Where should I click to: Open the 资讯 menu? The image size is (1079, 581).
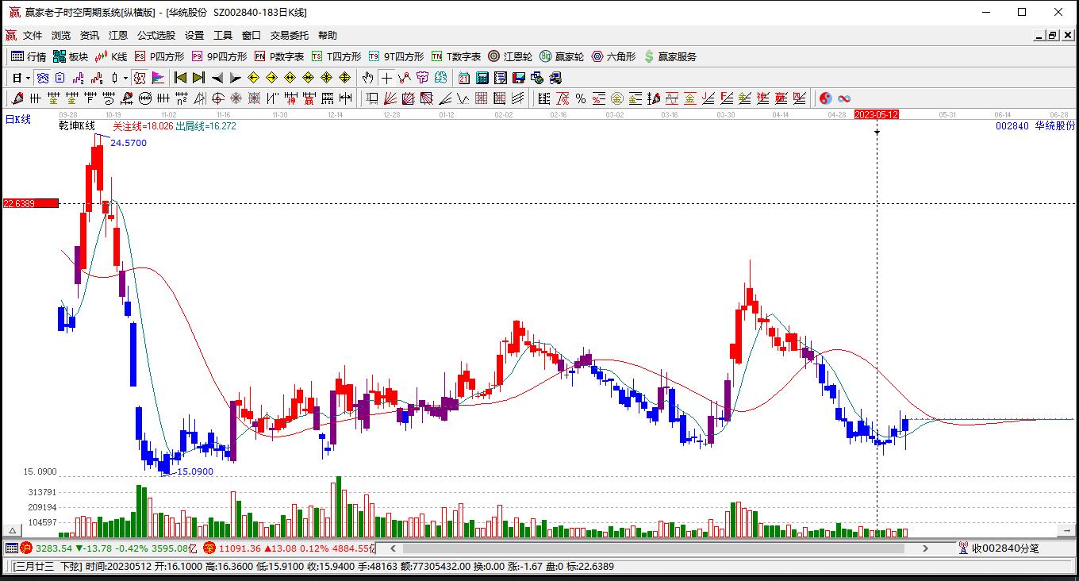(x=90, y=36)
